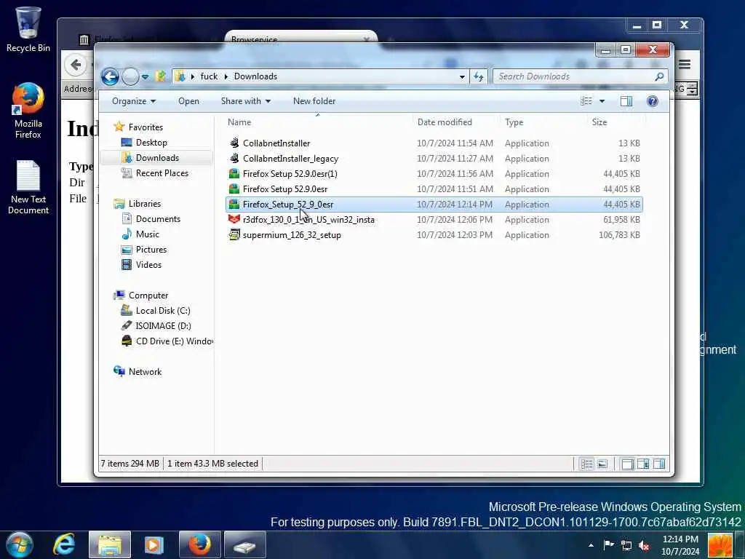
Task: Click the taskbar clock showing 12:14 PM
Action: tap(680, 544)
